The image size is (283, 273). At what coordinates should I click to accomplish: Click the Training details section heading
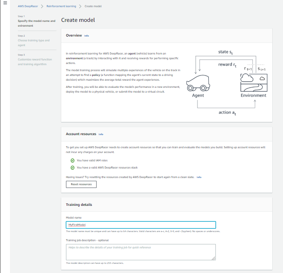[79, 205]
